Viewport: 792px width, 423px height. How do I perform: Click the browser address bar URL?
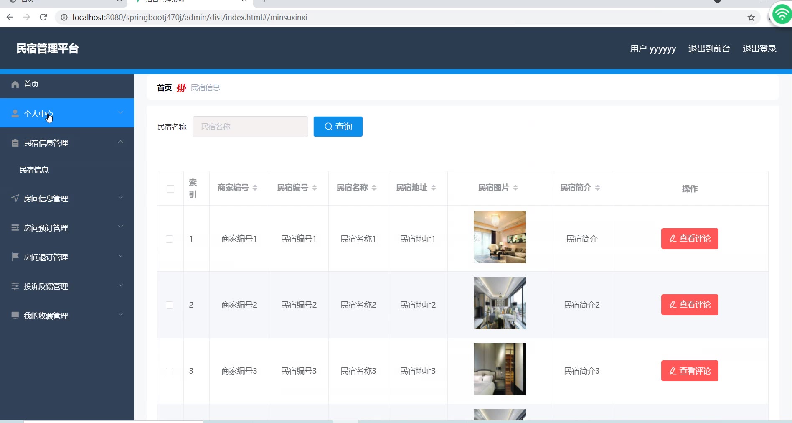pyautogui.click(x=190, y=17)
